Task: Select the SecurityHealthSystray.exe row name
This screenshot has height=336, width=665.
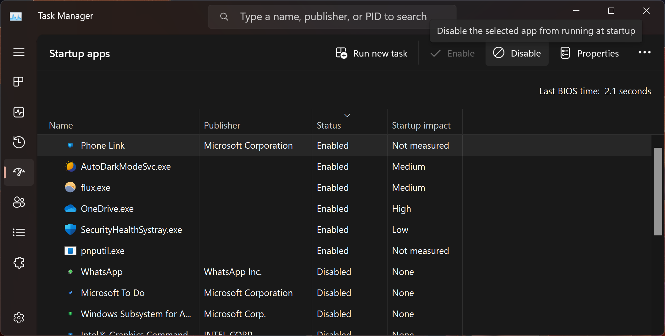Action: [131, 230]
